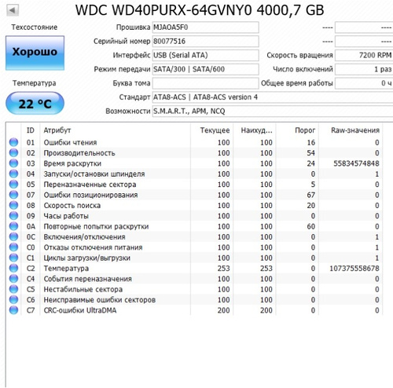Click the Серийный номер field 80077516
This screenshot has height=388, width=393.
(205, 41)
